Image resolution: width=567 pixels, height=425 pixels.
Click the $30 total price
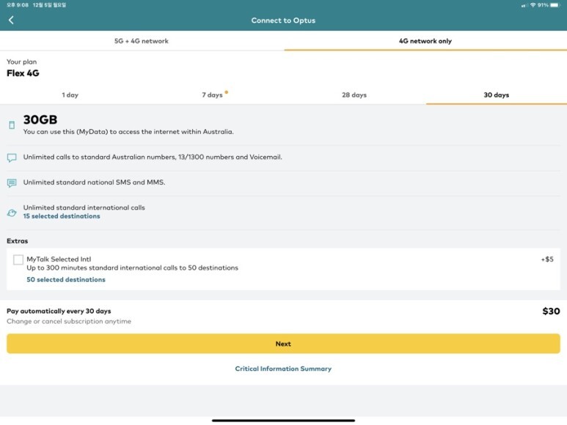551,311
